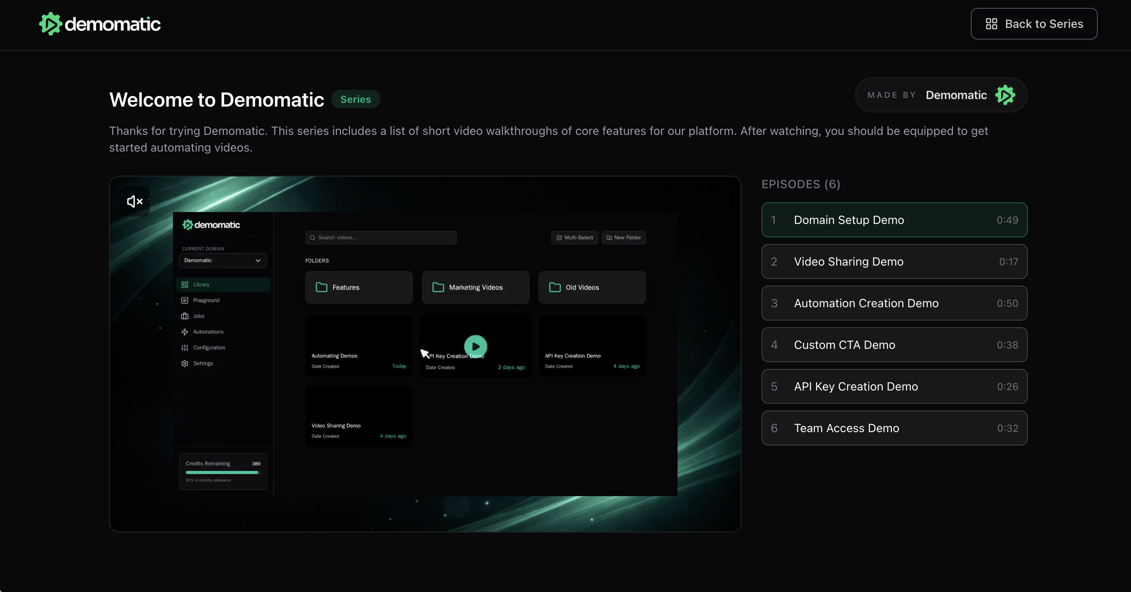Select the Library icon in the sidebar

[x=185, y=284]
